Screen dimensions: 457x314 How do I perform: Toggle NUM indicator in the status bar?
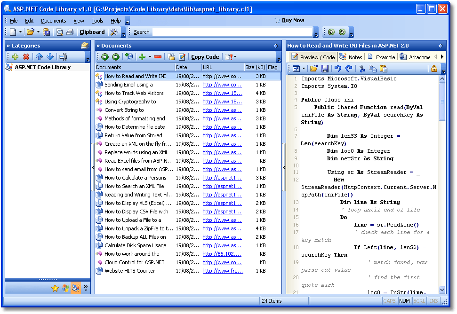tap(405, 300)
